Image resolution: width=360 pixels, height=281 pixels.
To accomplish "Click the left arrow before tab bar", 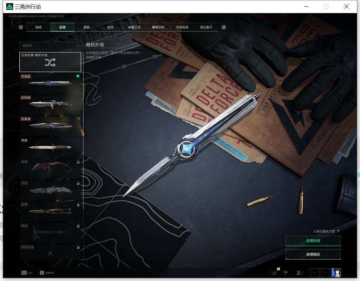I will (21, 27).
